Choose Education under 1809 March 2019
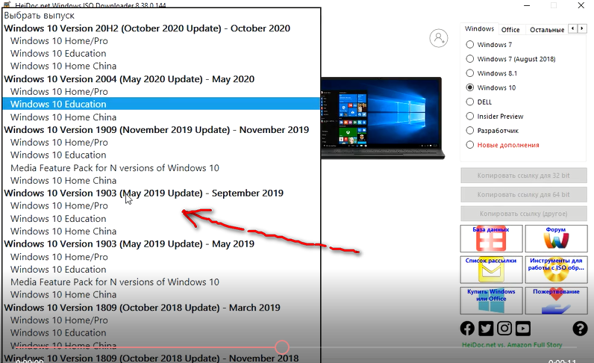The height and width of the screenshot is (363, 594). [x=161, y=333]
